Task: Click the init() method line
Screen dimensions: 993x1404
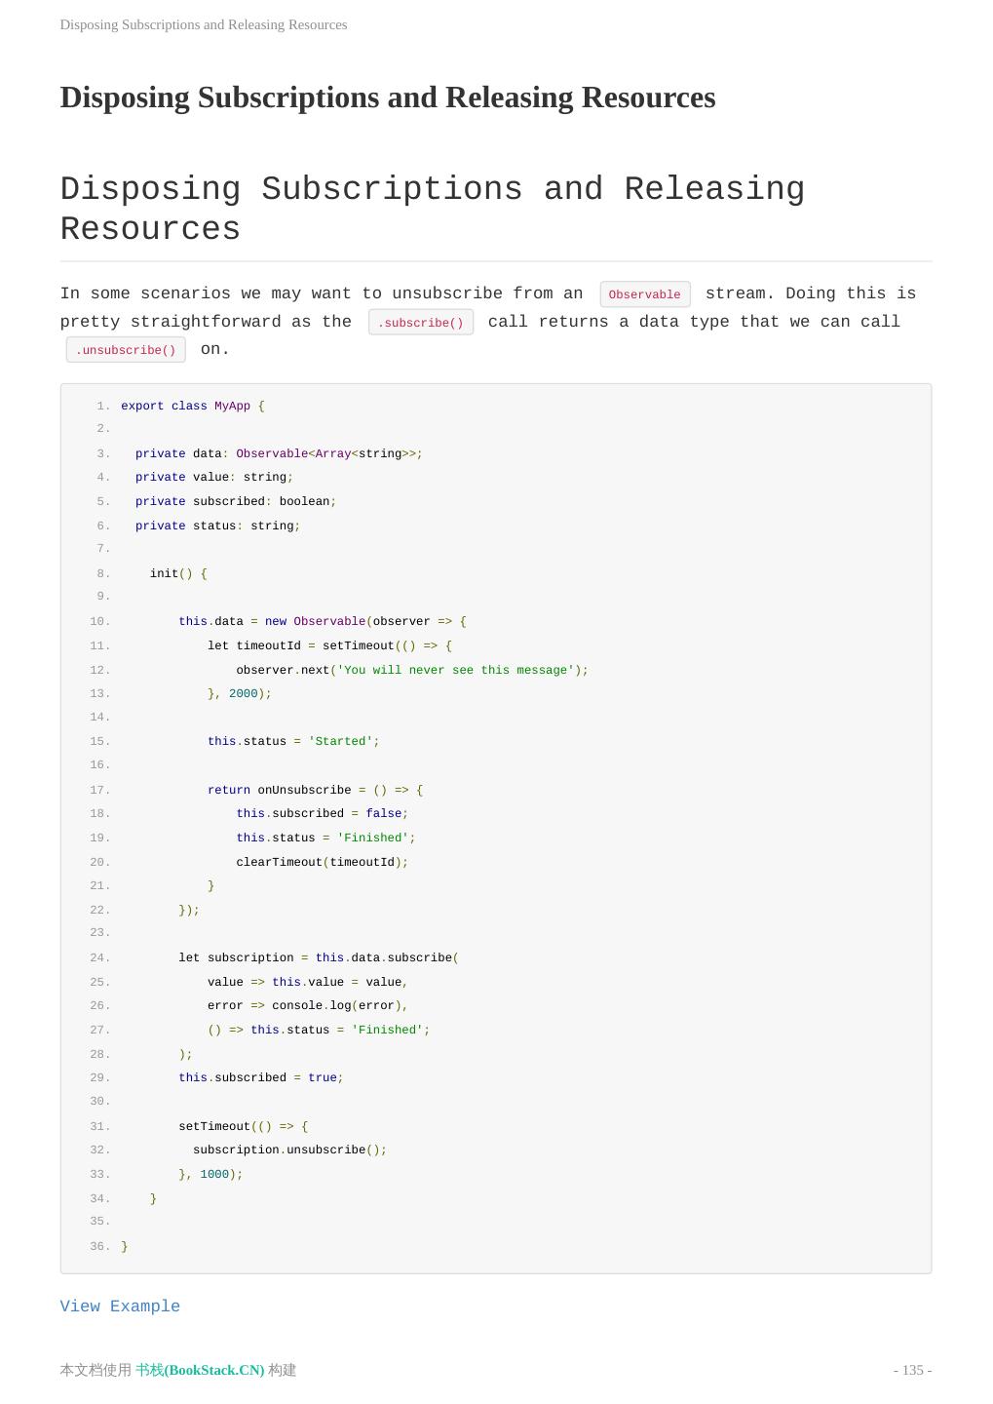Action: [x=177, y=573]
